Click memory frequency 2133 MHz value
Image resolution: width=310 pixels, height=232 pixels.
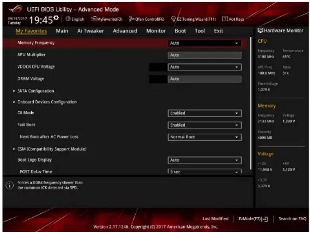[x=266, y=121]
